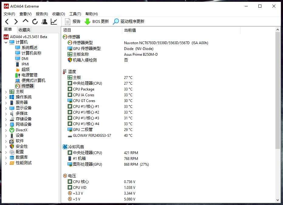Click the up-level arrow toolbar icon

[x=26, y=21]
